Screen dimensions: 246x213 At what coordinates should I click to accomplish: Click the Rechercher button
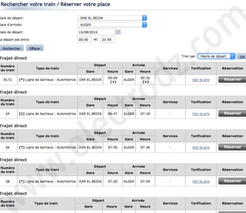[x=12, y=48]
